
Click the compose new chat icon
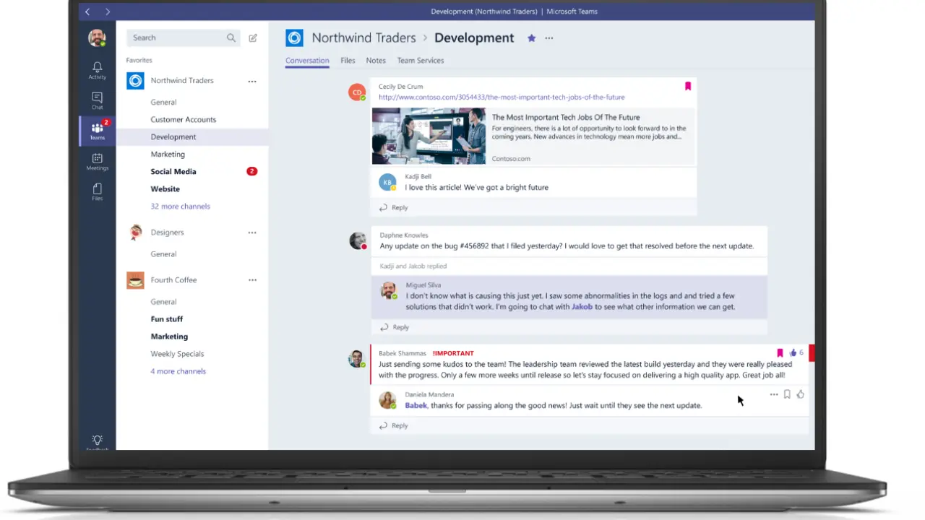tap(253, 38)
